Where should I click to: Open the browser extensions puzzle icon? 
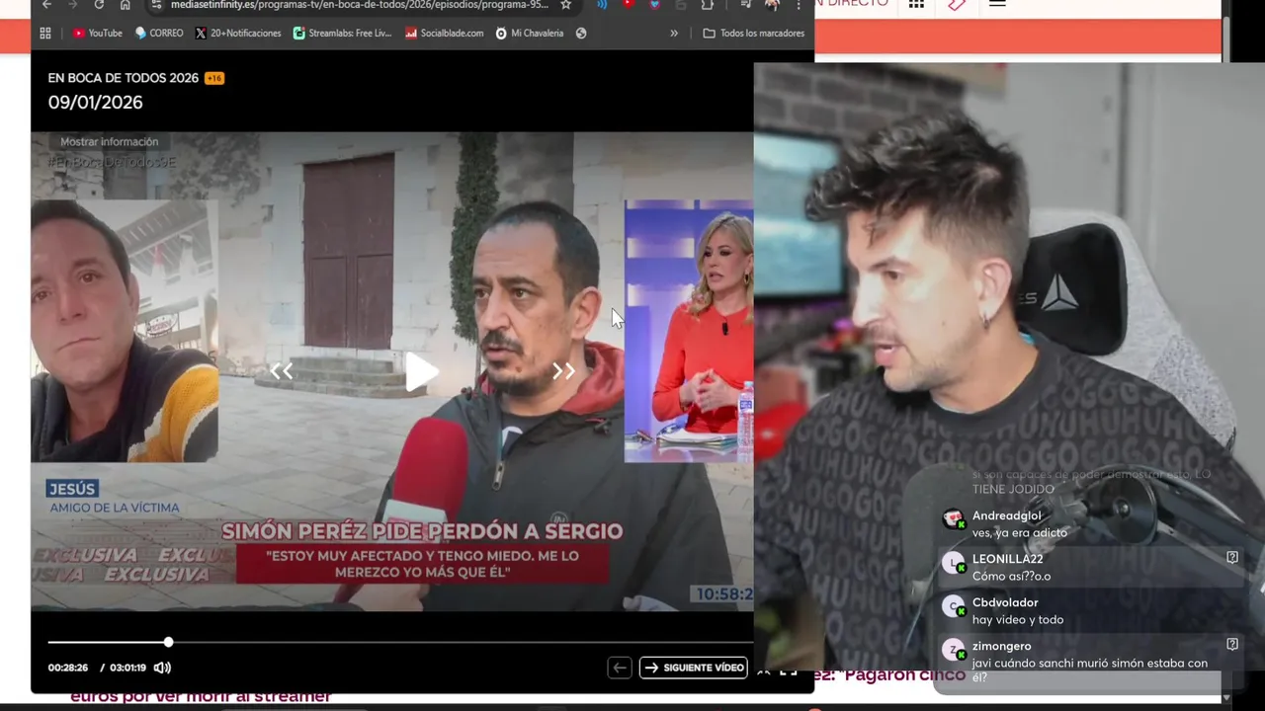click(708, 5)
